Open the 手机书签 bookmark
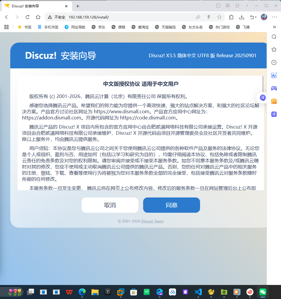 pos(48,27)
